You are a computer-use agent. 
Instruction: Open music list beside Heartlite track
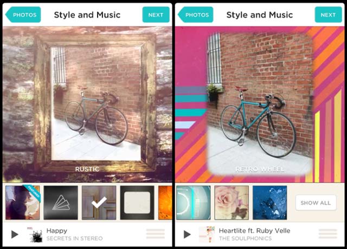(x=327, y=234)
